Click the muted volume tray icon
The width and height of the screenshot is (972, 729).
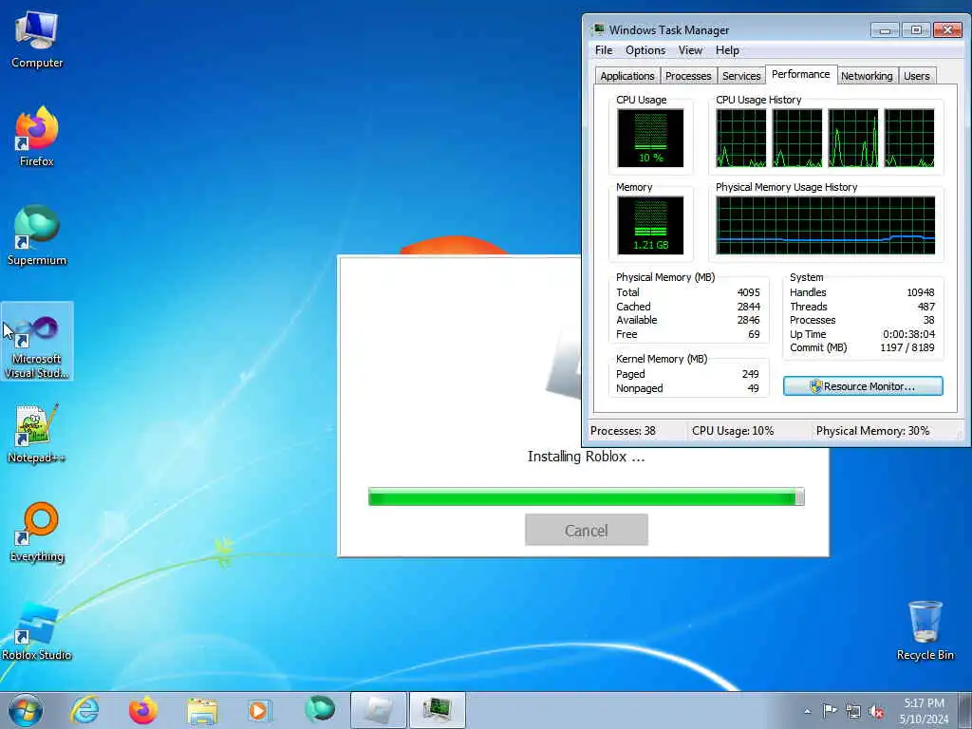click(x=876, y=711)
